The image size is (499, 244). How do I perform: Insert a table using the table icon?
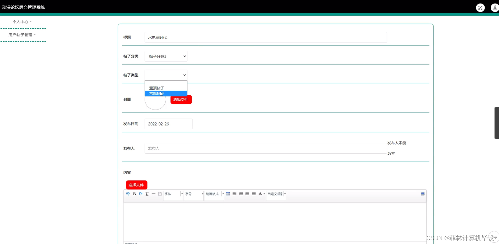(x=228, y=194)
